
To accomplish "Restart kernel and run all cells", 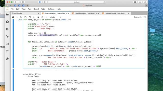I will tap(46, 17).
